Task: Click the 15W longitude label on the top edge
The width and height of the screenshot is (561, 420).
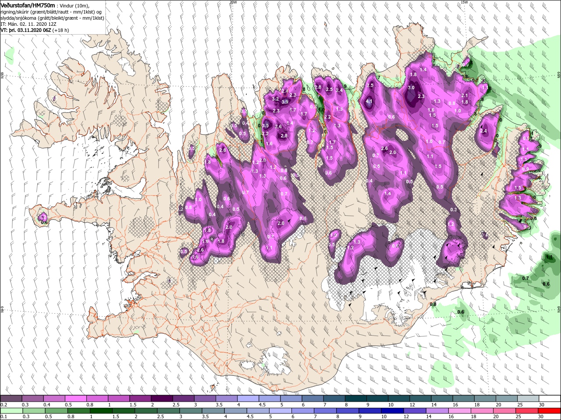Action: coord(464,2)
